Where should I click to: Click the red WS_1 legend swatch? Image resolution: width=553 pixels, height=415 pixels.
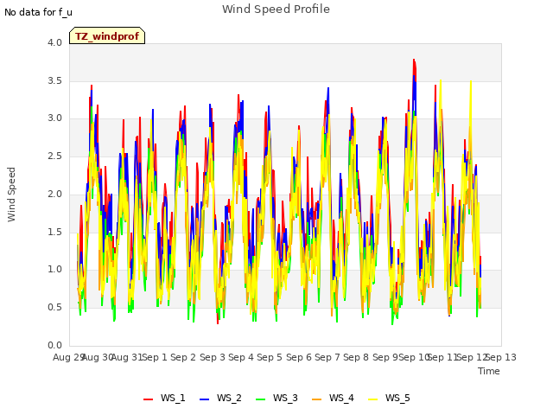[x=148, y=399]
